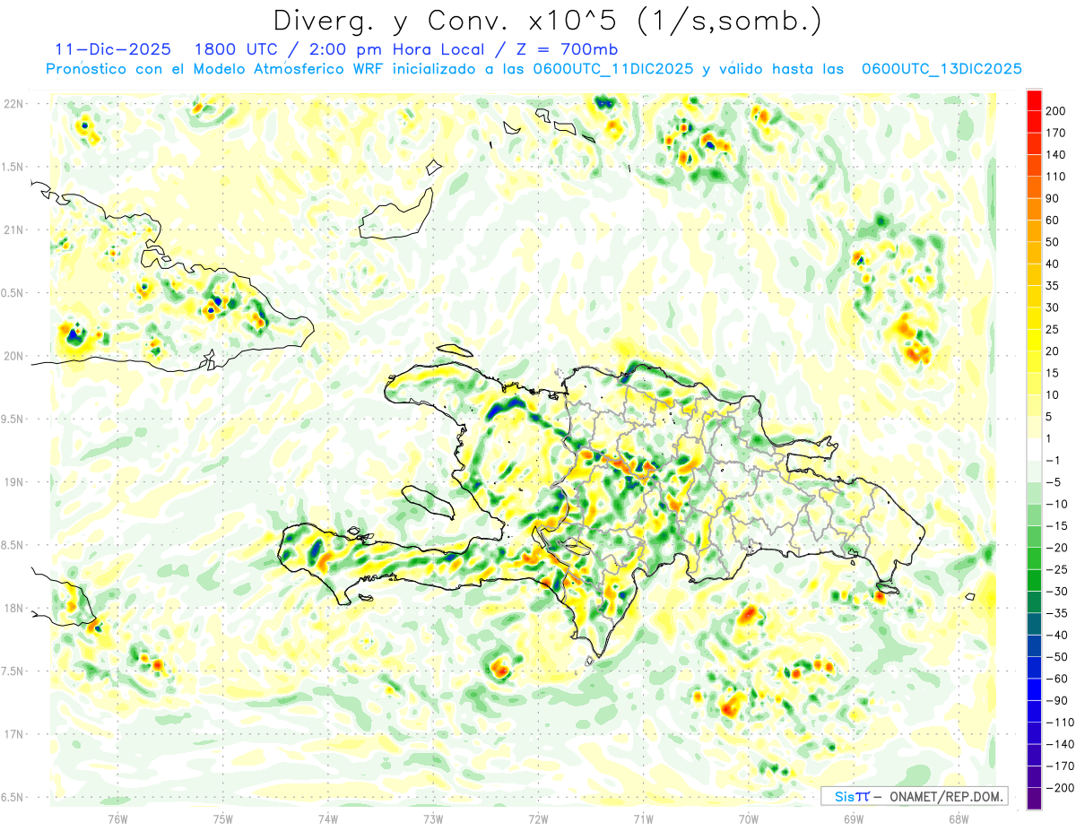The image size is (1076, 831).
Task: Click the "74W" longitude label
Action: pos(328,818)
